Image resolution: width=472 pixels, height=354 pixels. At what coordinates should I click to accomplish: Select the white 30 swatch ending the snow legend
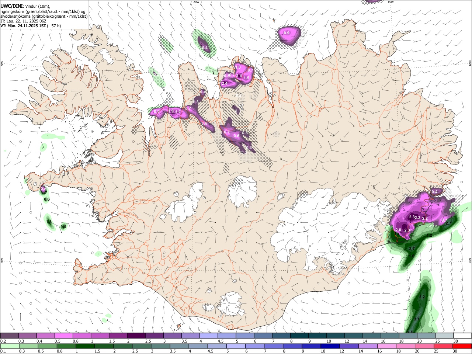coord(462,336)
